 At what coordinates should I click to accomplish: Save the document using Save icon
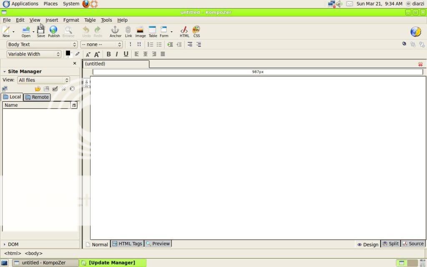pos(41,31)
